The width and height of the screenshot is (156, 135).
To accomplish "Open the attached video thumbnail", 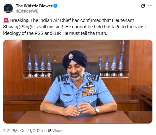I will tap(78, 81).
